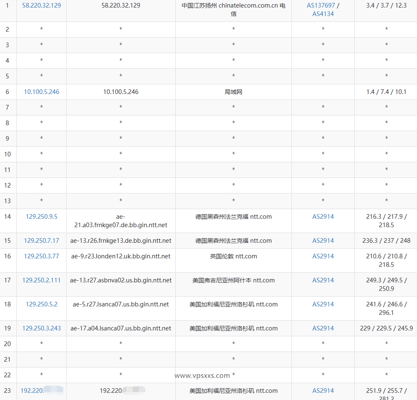Click AS2914 link in hop 19 row
Image resolution: width=417 pixels, height=400 pixels.
pyautogui.click(x=323, y=328)
